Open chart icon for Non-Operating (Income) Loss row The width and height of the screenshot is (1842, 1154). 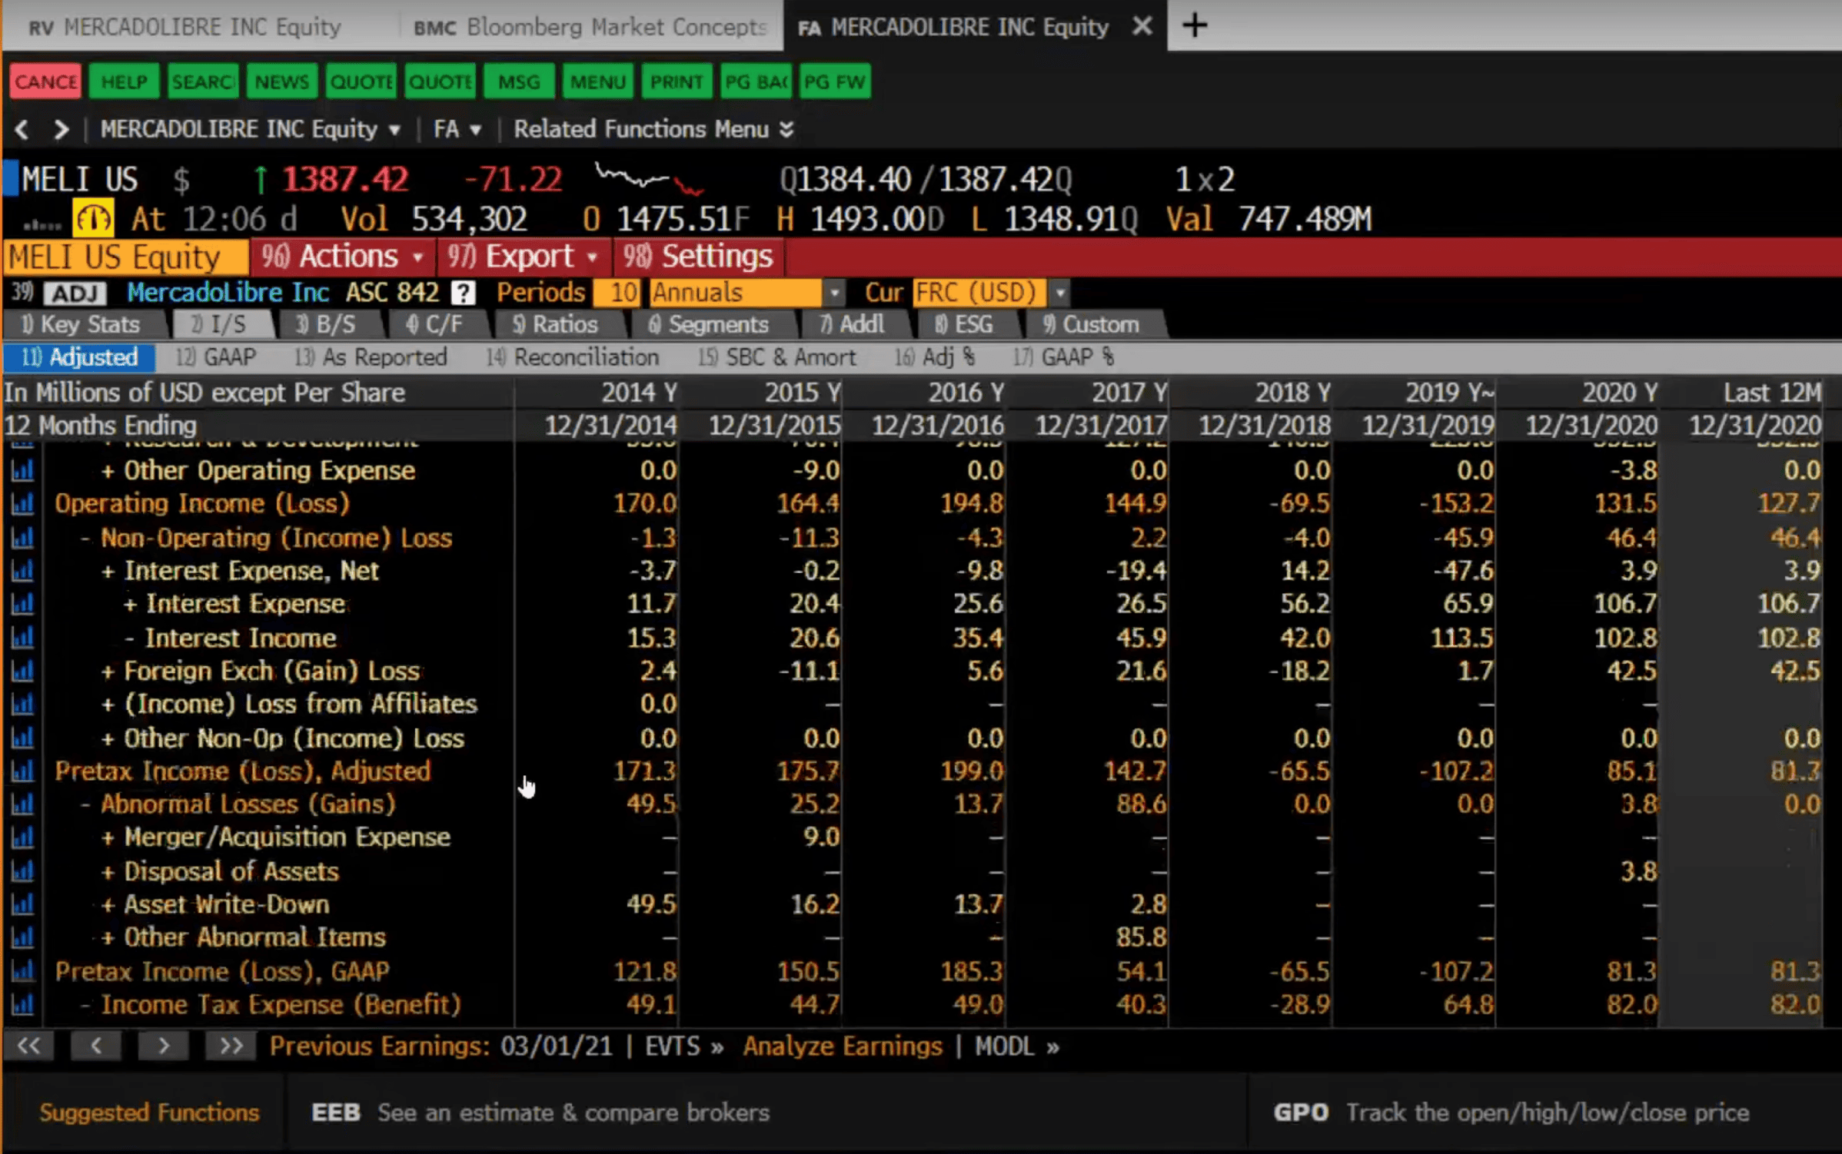click(x=22, y=538)
